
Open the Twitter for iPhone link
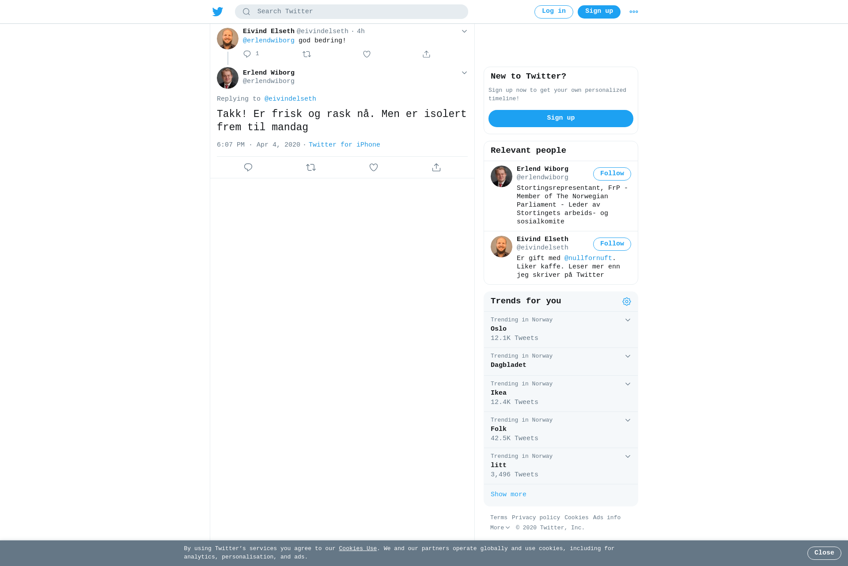(x=344, y=145)
